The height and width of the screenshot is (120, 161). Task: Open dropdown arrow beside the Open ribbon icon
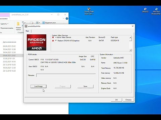click(x=39, y=23)
